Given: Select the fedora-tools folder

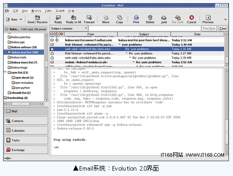Looking at the screenshot, I should point(17,57).
